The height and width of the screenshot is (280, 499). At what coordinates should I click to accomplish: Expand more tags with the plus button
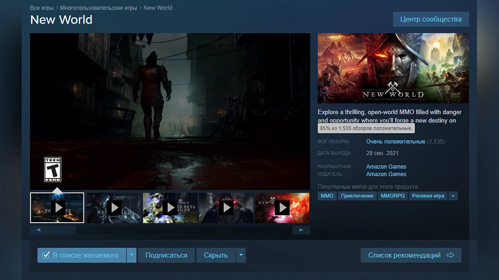click(x=453, y=196)
